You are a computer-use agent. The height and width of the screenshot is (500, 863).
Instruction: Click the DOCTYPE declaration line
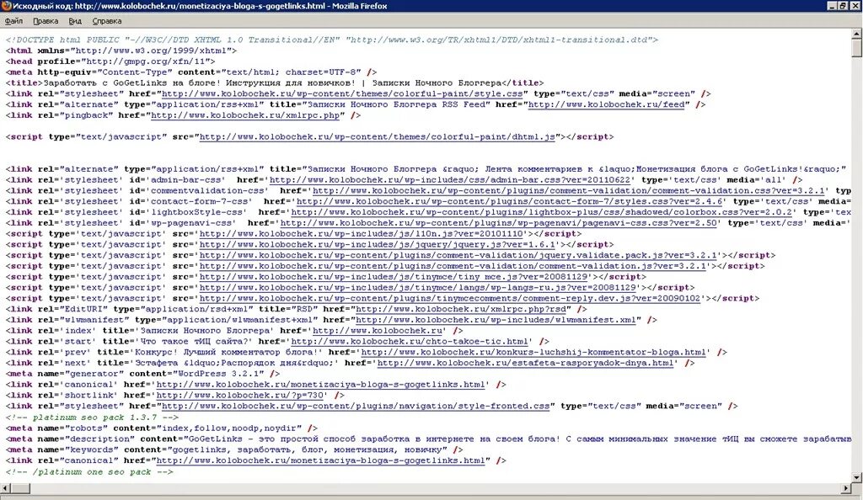(x=332, y=40)
